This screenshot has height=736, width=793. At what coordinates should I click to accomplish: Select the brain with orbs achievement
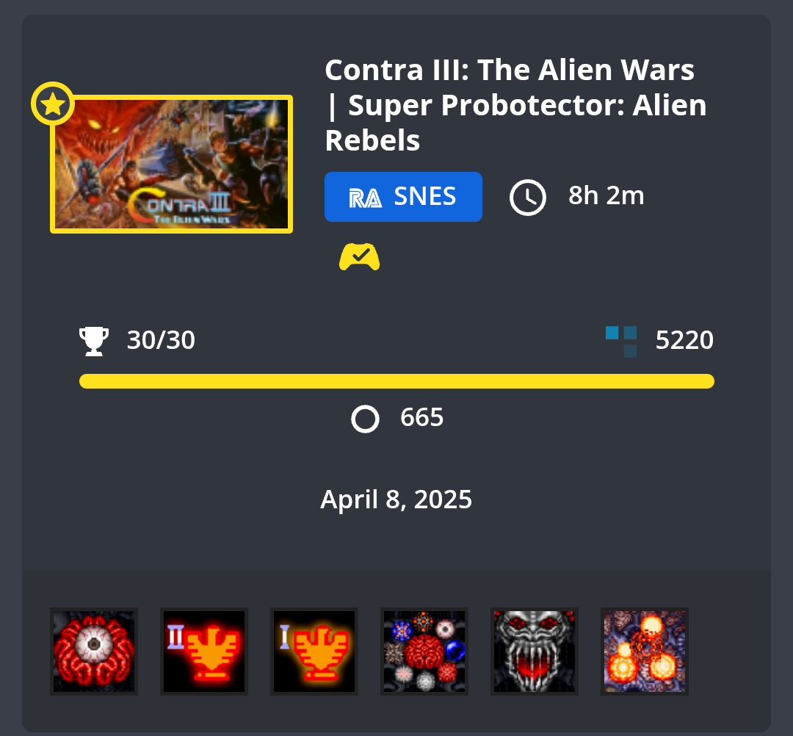424,651
